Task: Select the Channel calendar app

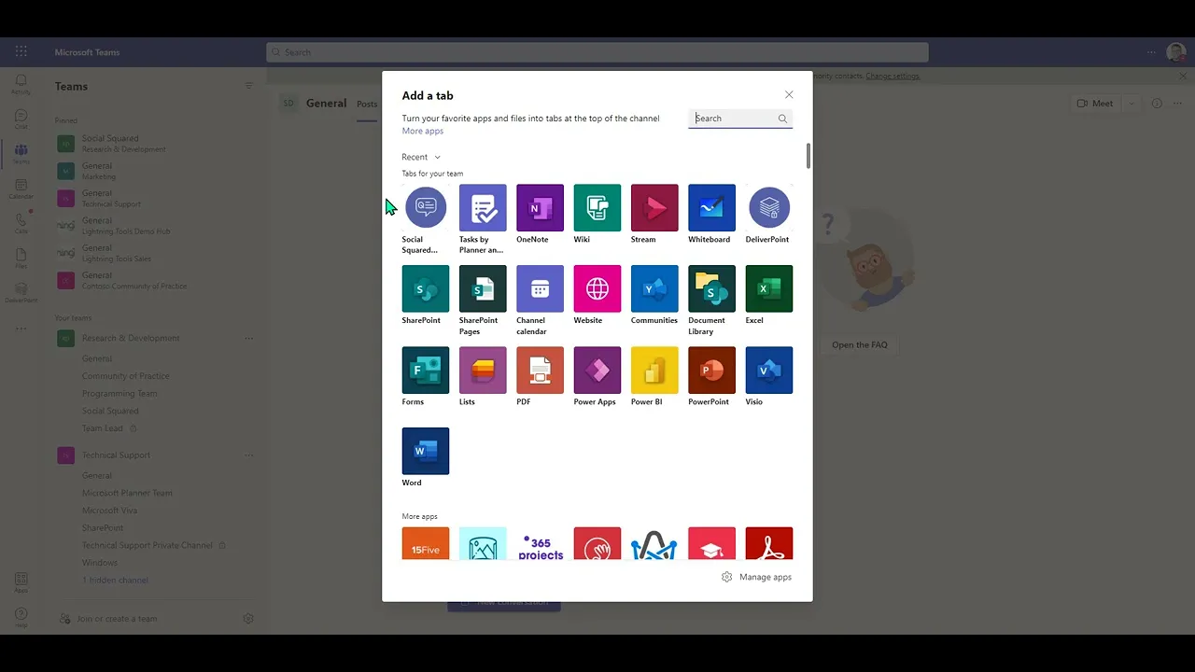Action: point(540,288)
